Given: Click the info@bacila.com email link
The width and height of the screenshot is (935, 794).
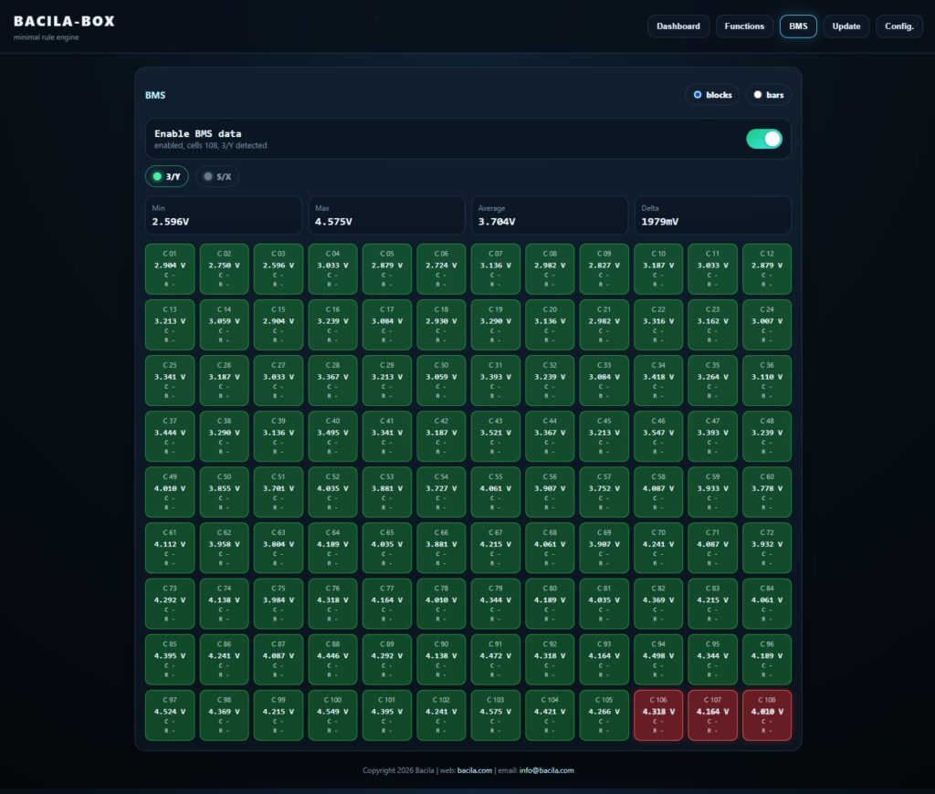Looking at the screenshot, I should pos(546,770).
